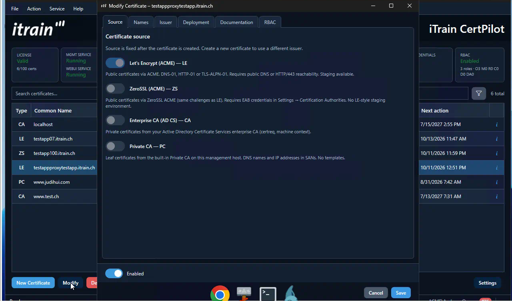Open the Service menu
Screen dimensions: 512x301
[x=57, y=8]
